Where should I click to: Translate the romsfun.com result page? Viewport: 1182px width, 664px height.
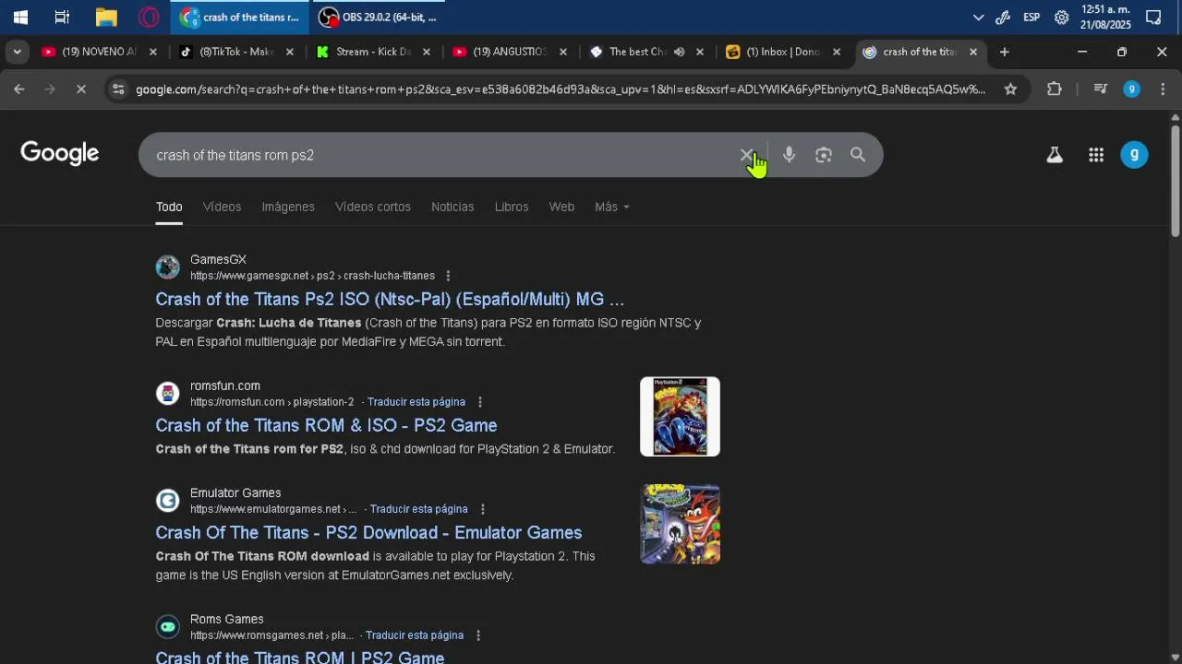click(x=416, y=402)
